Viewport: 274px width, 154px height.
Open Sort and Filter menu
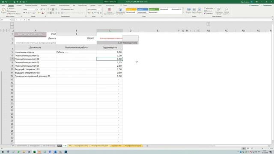click(219, 11)
